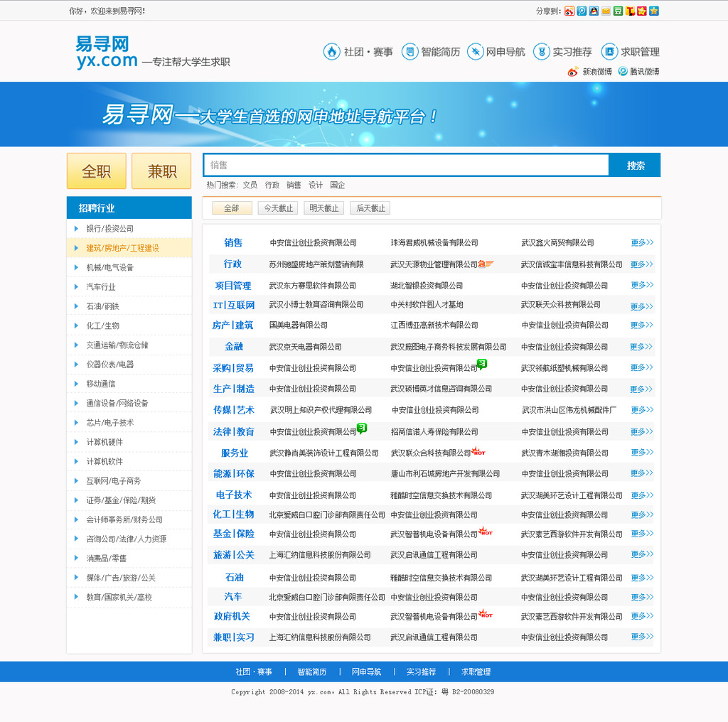Click the 实习推荐 medal icon

541,51
